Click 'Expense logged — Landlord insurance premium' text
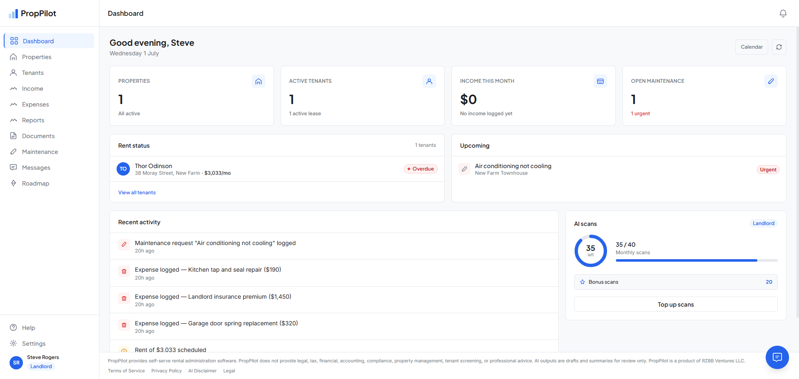Viewport: 799px width, 379px height. pos(213,297)
